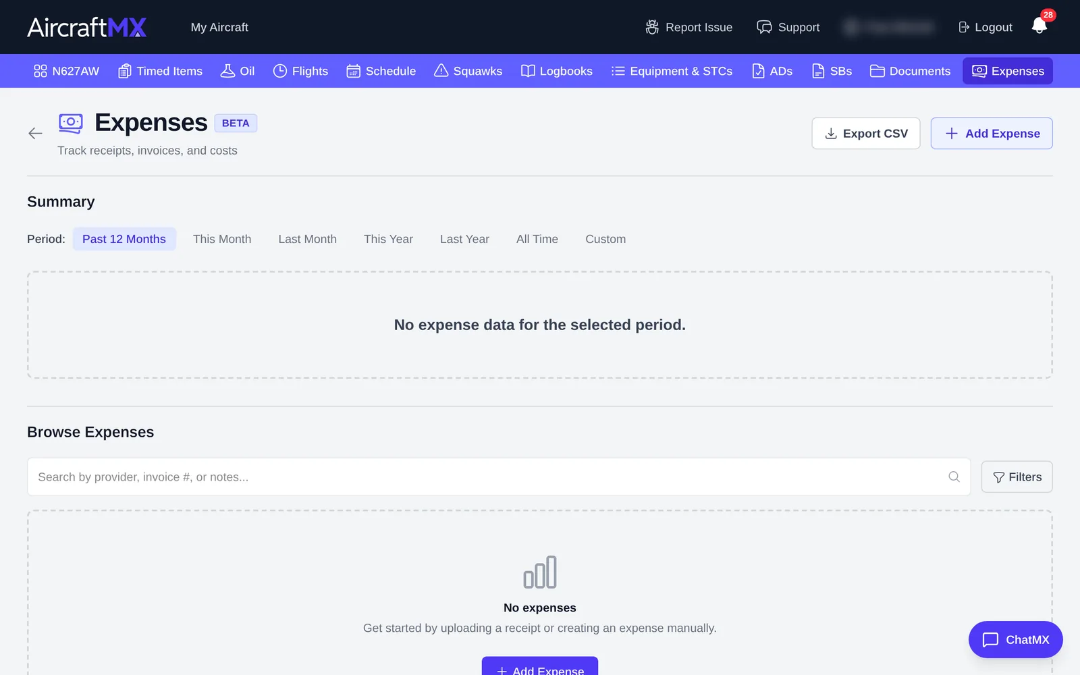Focus the expense search field
The image size is (1080, 675).
click(x=499, y=477)
